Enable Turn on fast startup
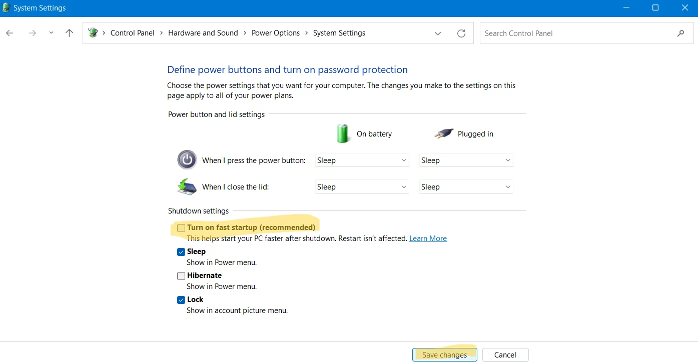Screen dimensions: 698x363 181,227
